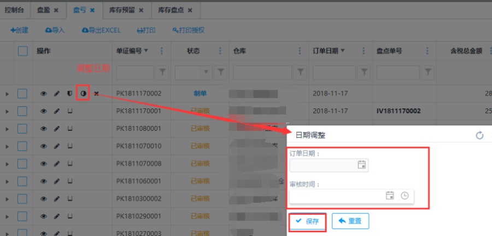Click the 订单日期 input field in dialog
The width and height of the screenshot is (492, 236).
pyautogui.click(x=323, y=165)
